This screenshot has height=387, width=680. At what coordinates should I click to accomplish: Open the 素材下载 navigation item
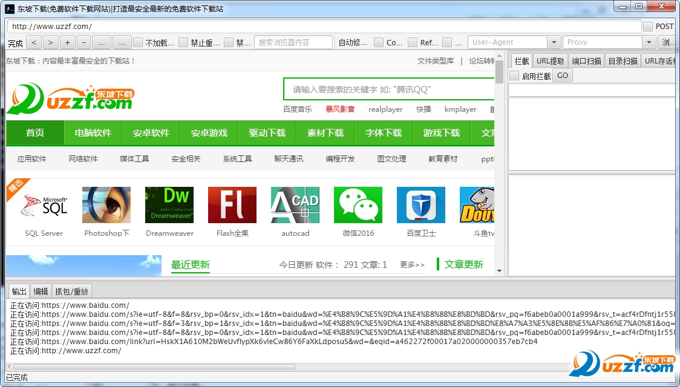tap(325, 133)
